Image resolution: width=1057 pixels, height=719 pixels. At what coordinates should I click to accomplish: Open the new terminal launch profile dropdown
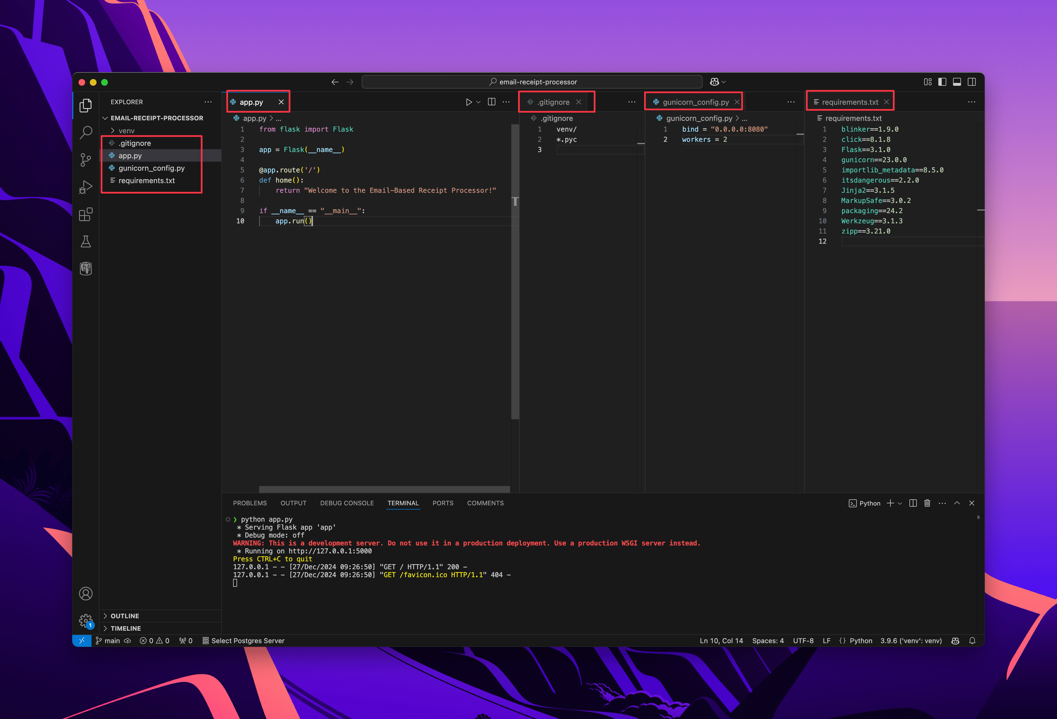tap(900, 503)
